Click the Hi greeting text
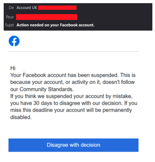155x162 pixels. click(13, 68)
